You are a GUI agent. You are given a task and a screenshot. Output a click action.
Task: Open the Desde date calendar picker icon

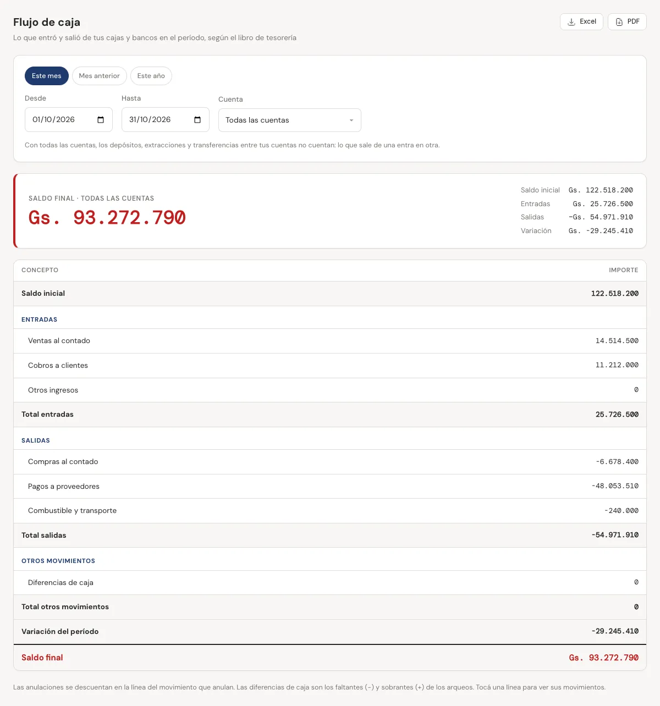(101, 120)
